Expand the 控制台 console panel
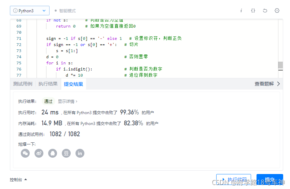The height and width of the screenshot is (189, 290). coord(18,179)
